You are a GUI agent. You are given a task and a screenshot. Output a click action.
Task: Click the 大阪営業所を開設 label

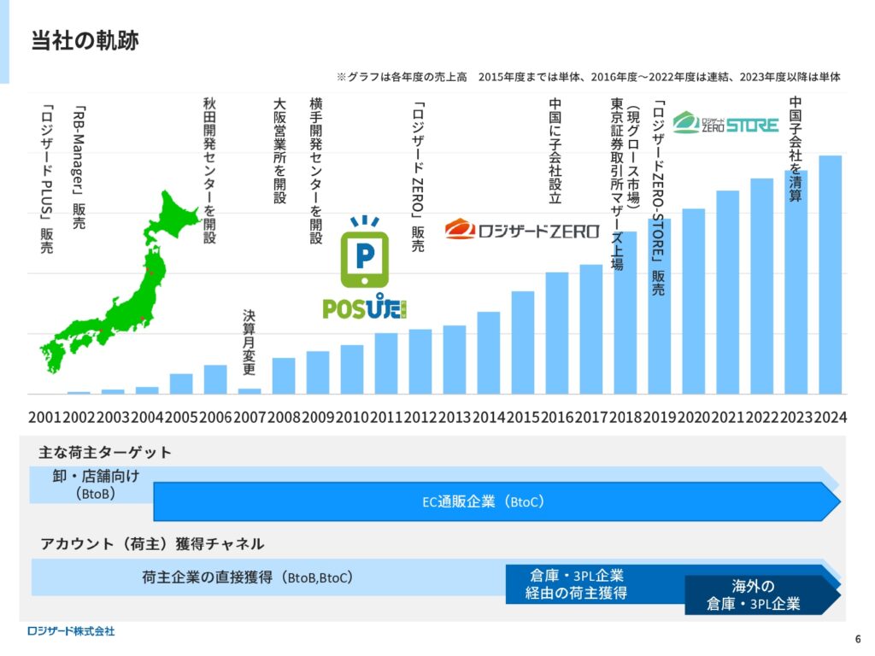pos(279,151)
